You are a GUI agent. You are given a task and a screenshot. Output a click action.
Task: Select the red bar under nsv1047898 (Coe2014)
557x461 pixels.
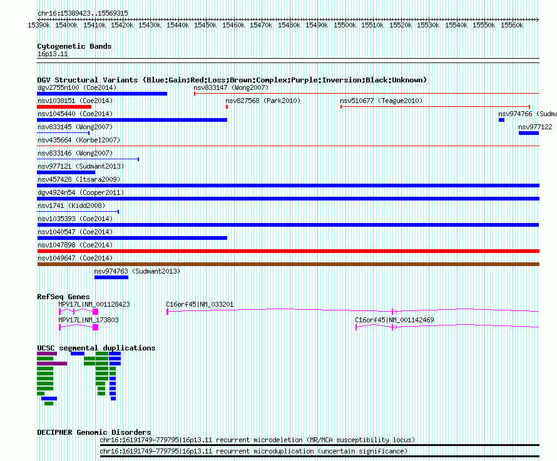click(288, 251)
